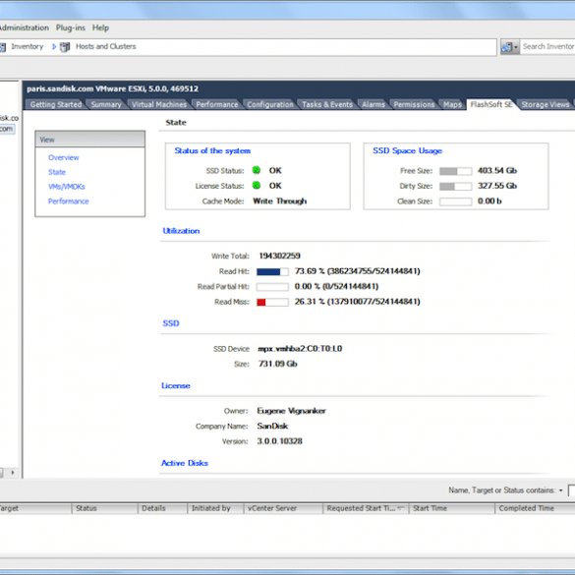Viewport: 575px width, 575px height.
Task: Open the Help menu
Action: pyautogui.click(x=100, y=28)
